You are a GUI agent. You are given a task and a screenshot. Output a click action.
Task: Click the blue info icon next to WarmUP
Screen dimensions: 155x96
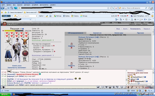pos(23,29)
